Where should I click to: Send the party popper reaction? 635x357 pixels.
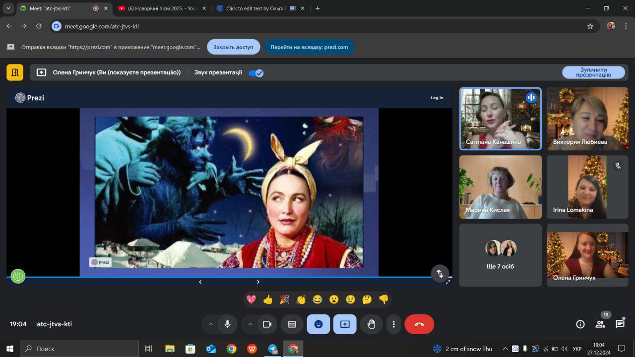point(284,299)
